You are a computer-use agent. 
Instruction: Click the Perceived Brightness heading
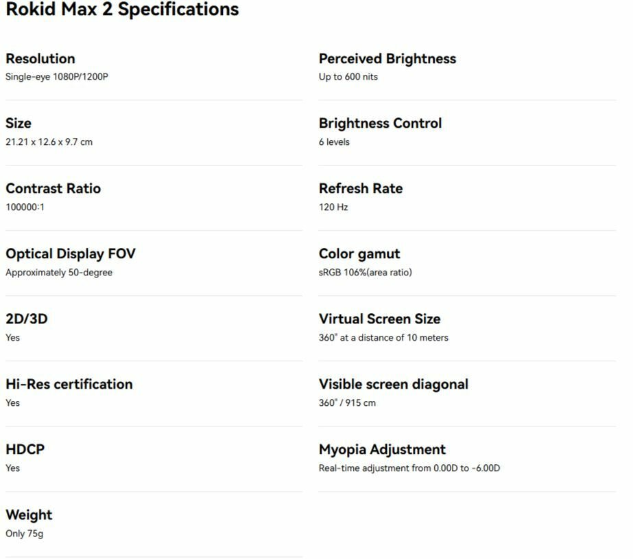[x=387, y=58]
